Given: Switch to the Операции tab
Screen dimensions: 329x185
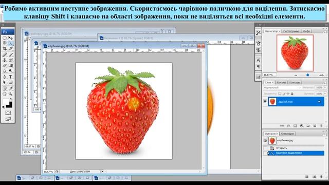Looking at the screenshot, I should (x=287, y=134).
